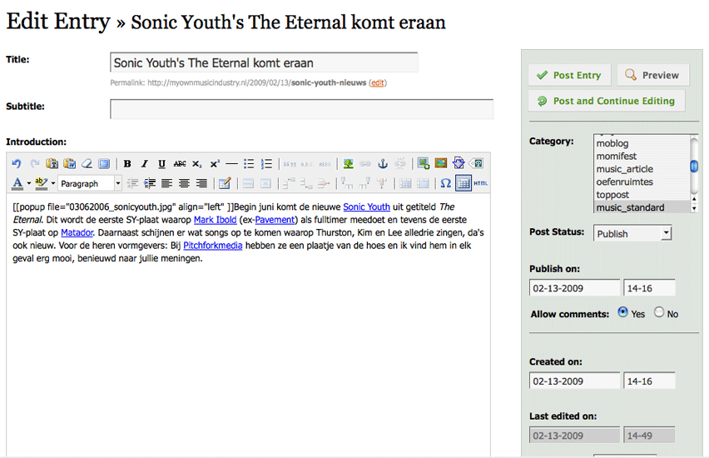Open the Post Status dropdown
The image size is (709, 458).
(x=632, y=233)
